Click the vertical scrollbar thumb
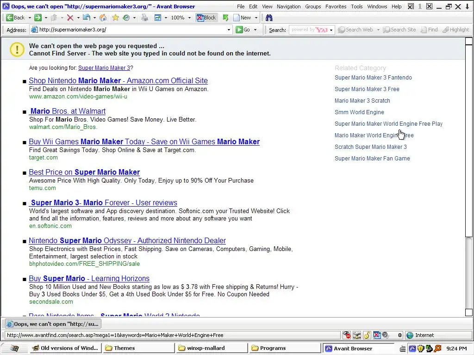 (468, 141)
